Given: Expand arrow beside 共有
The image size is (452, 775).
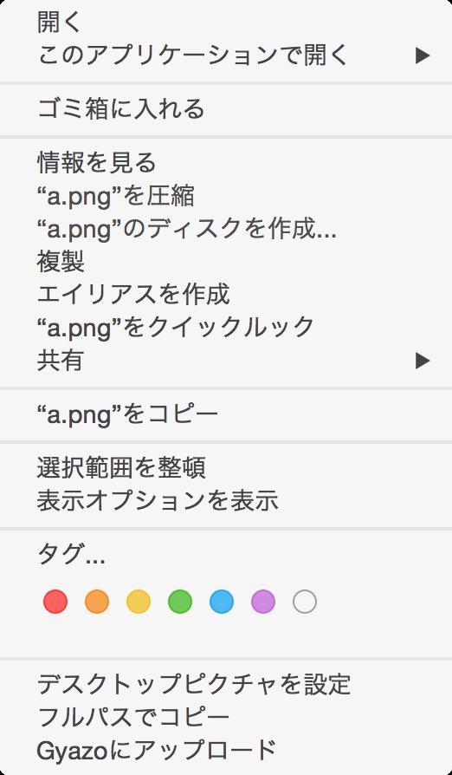Looking at the screenshot, I should point(423,361).
